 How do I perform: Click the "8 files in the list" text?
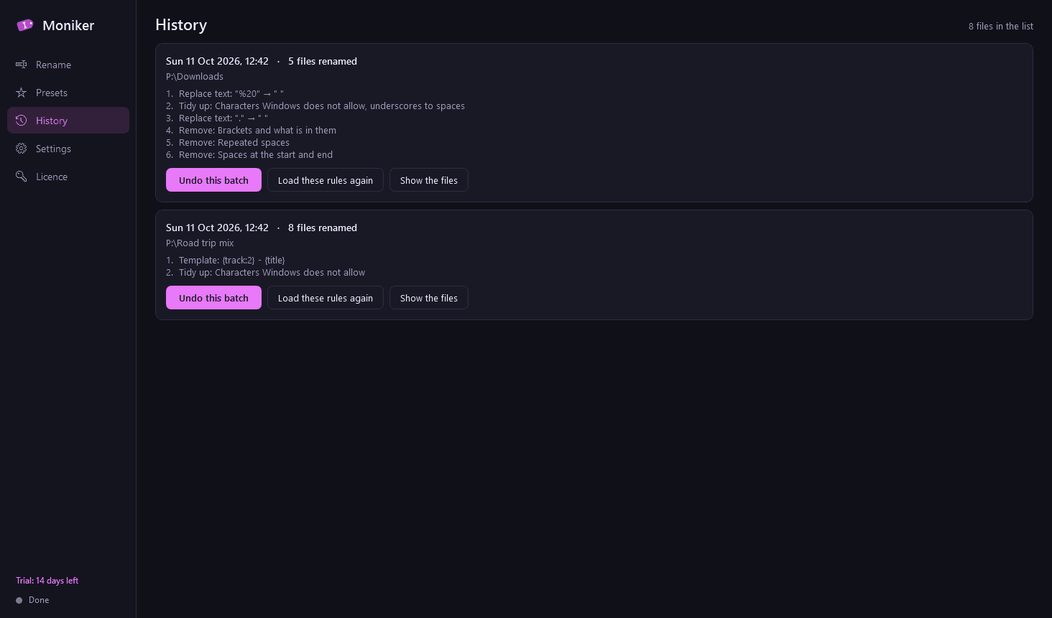pos(1000,27)
